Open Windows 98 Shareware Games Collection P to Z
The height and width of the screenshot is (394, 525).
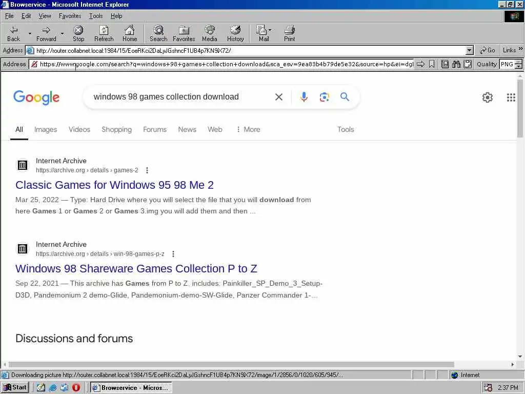click(x=136, y=269)
